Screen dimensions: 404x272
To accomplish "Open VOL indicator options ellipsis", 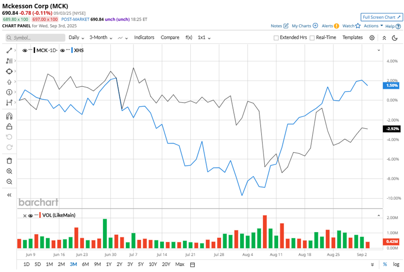I will click(x=36, y=215).
